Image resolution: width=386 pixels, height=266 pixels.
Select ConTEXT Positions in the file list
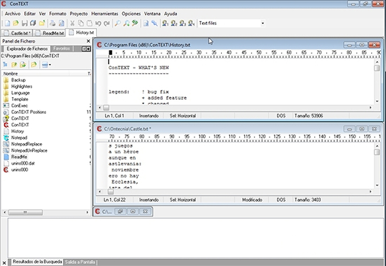[x=28, y=112]
